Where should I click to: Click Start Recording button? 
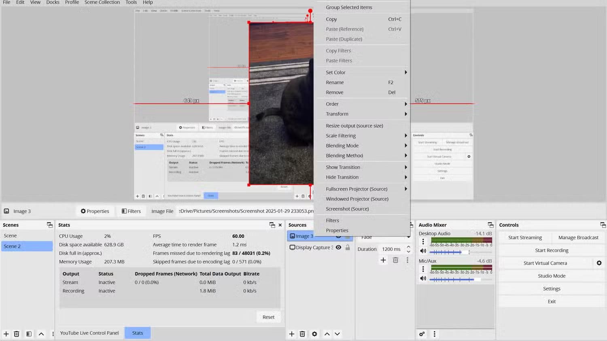[552, 250]
